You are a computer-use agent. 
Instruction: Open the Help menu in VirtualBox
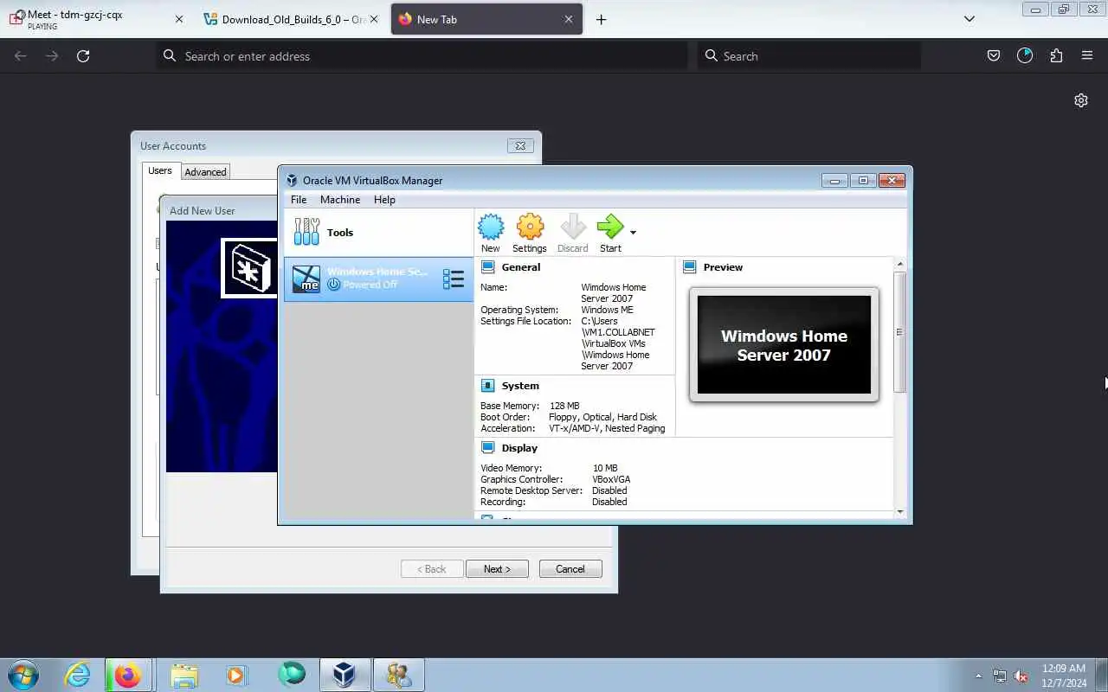click(x=384, y=200)
